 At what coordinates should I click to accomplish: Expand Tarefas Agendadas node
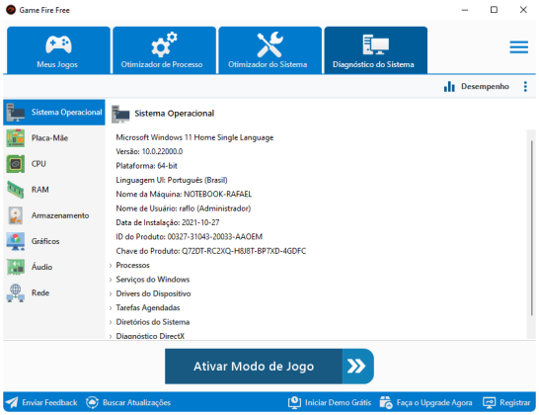tap(111, 308)
